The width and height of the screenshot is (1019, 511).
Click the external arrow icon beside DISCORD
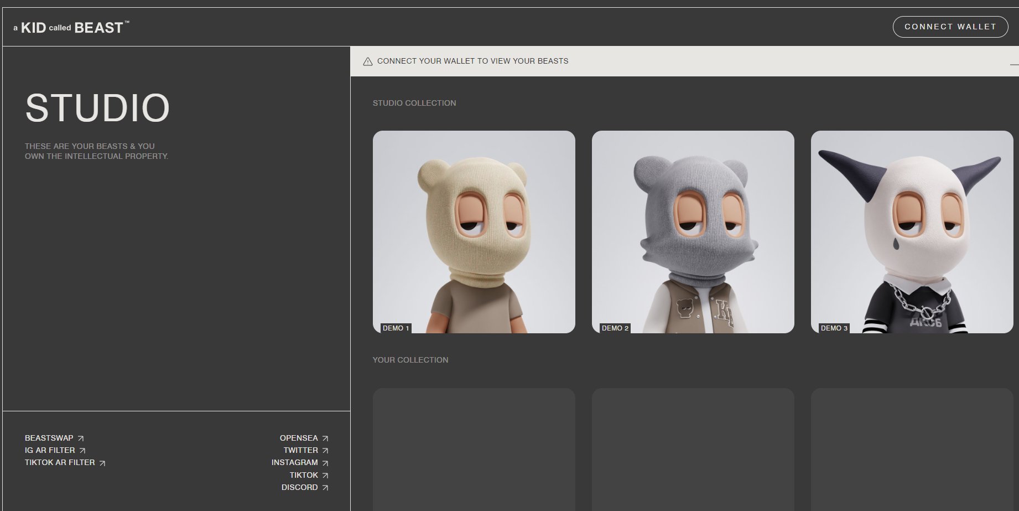(x=325, y=488)
